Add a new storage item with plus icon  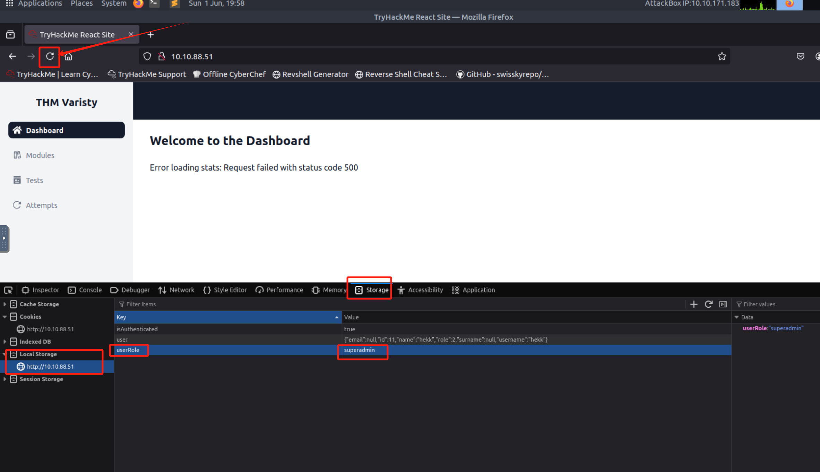pyautogui.click(x=694, y=304)
